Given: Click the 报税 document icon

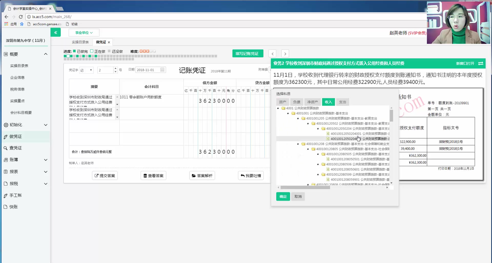Looking at the screenshot, I should [6, 184].
